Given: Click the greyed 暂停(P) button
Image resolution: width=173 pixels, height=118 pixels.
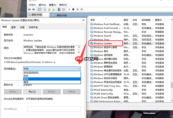Looking at the screenshot, I should coord(52,92).
